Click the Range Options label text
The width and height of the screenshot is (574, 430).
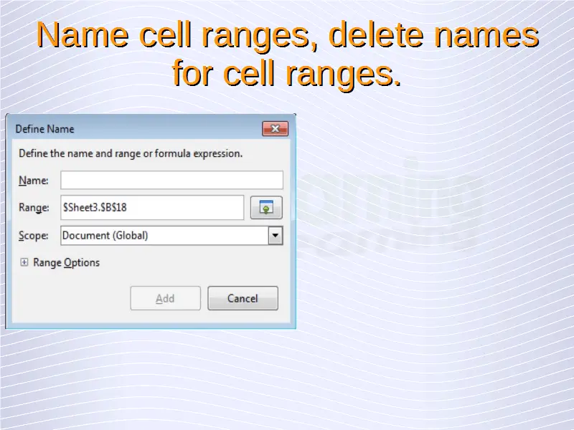point(66,263)
